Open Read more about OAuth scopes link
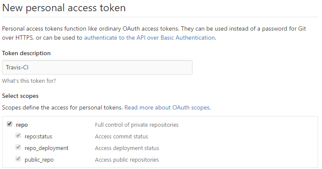Image resolution: width=322 pixels, height=169 pixels. pos(167,107)
